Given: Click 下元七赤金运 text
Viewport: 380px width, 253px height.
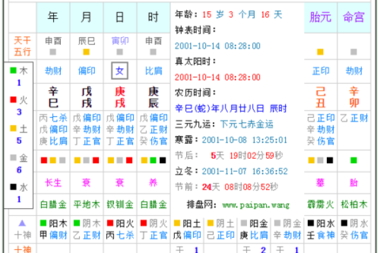Looking at the screenshot, I should coord(247,124).
